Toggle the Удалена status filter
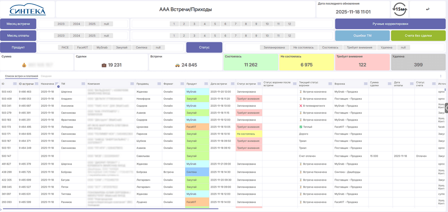This screenshot has width=448, height=212. (386, 47)
